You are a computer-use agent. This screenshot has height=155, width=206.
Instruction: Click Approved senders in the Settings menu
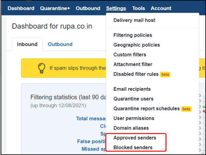(135, 138)
